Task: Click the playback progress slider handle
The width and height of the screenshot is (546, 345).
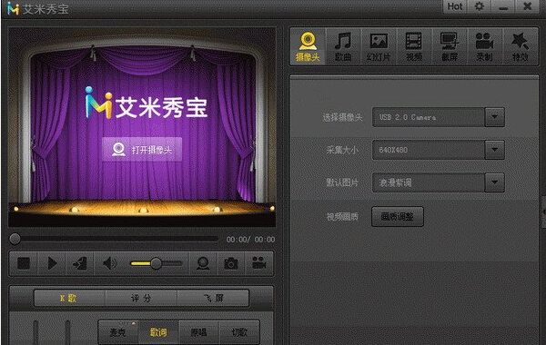Action: [x=15, y=239]
